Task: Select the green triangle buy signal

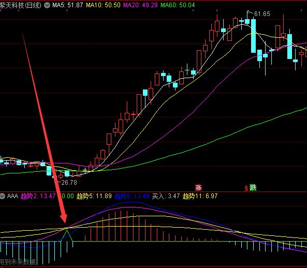Action: [x=67, y=235]
